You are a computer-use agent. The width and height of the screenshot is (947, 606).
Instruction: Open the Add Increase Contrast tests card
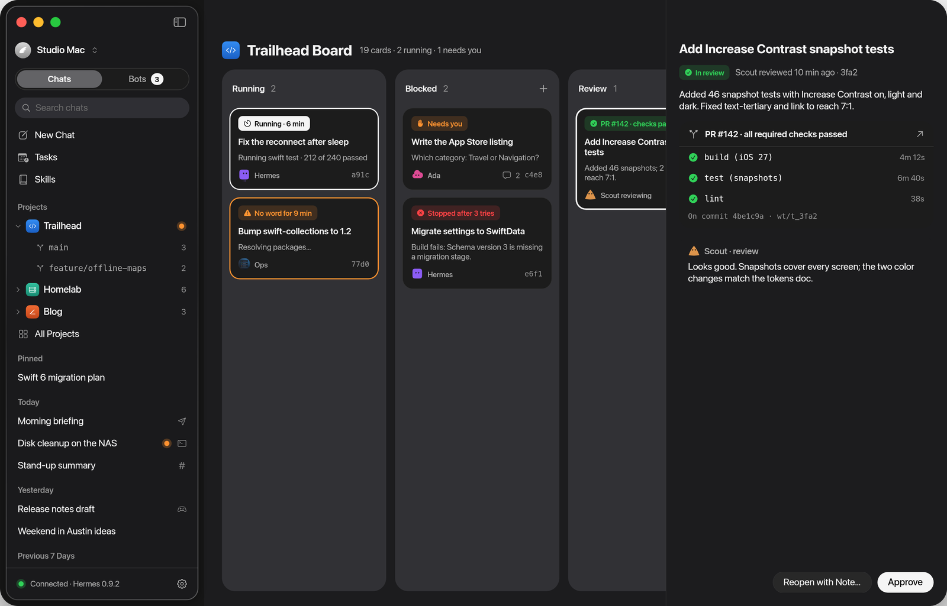621,158
